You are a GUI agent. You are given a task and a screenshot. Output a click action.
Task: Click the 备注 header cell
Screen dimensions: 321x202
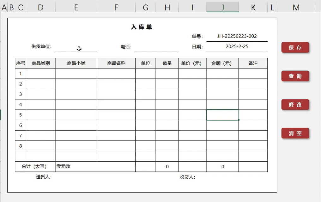(253, 63)
